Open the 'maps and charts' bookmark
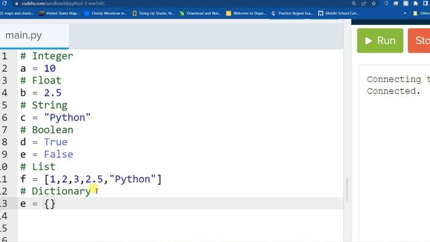 pos(17,13)
